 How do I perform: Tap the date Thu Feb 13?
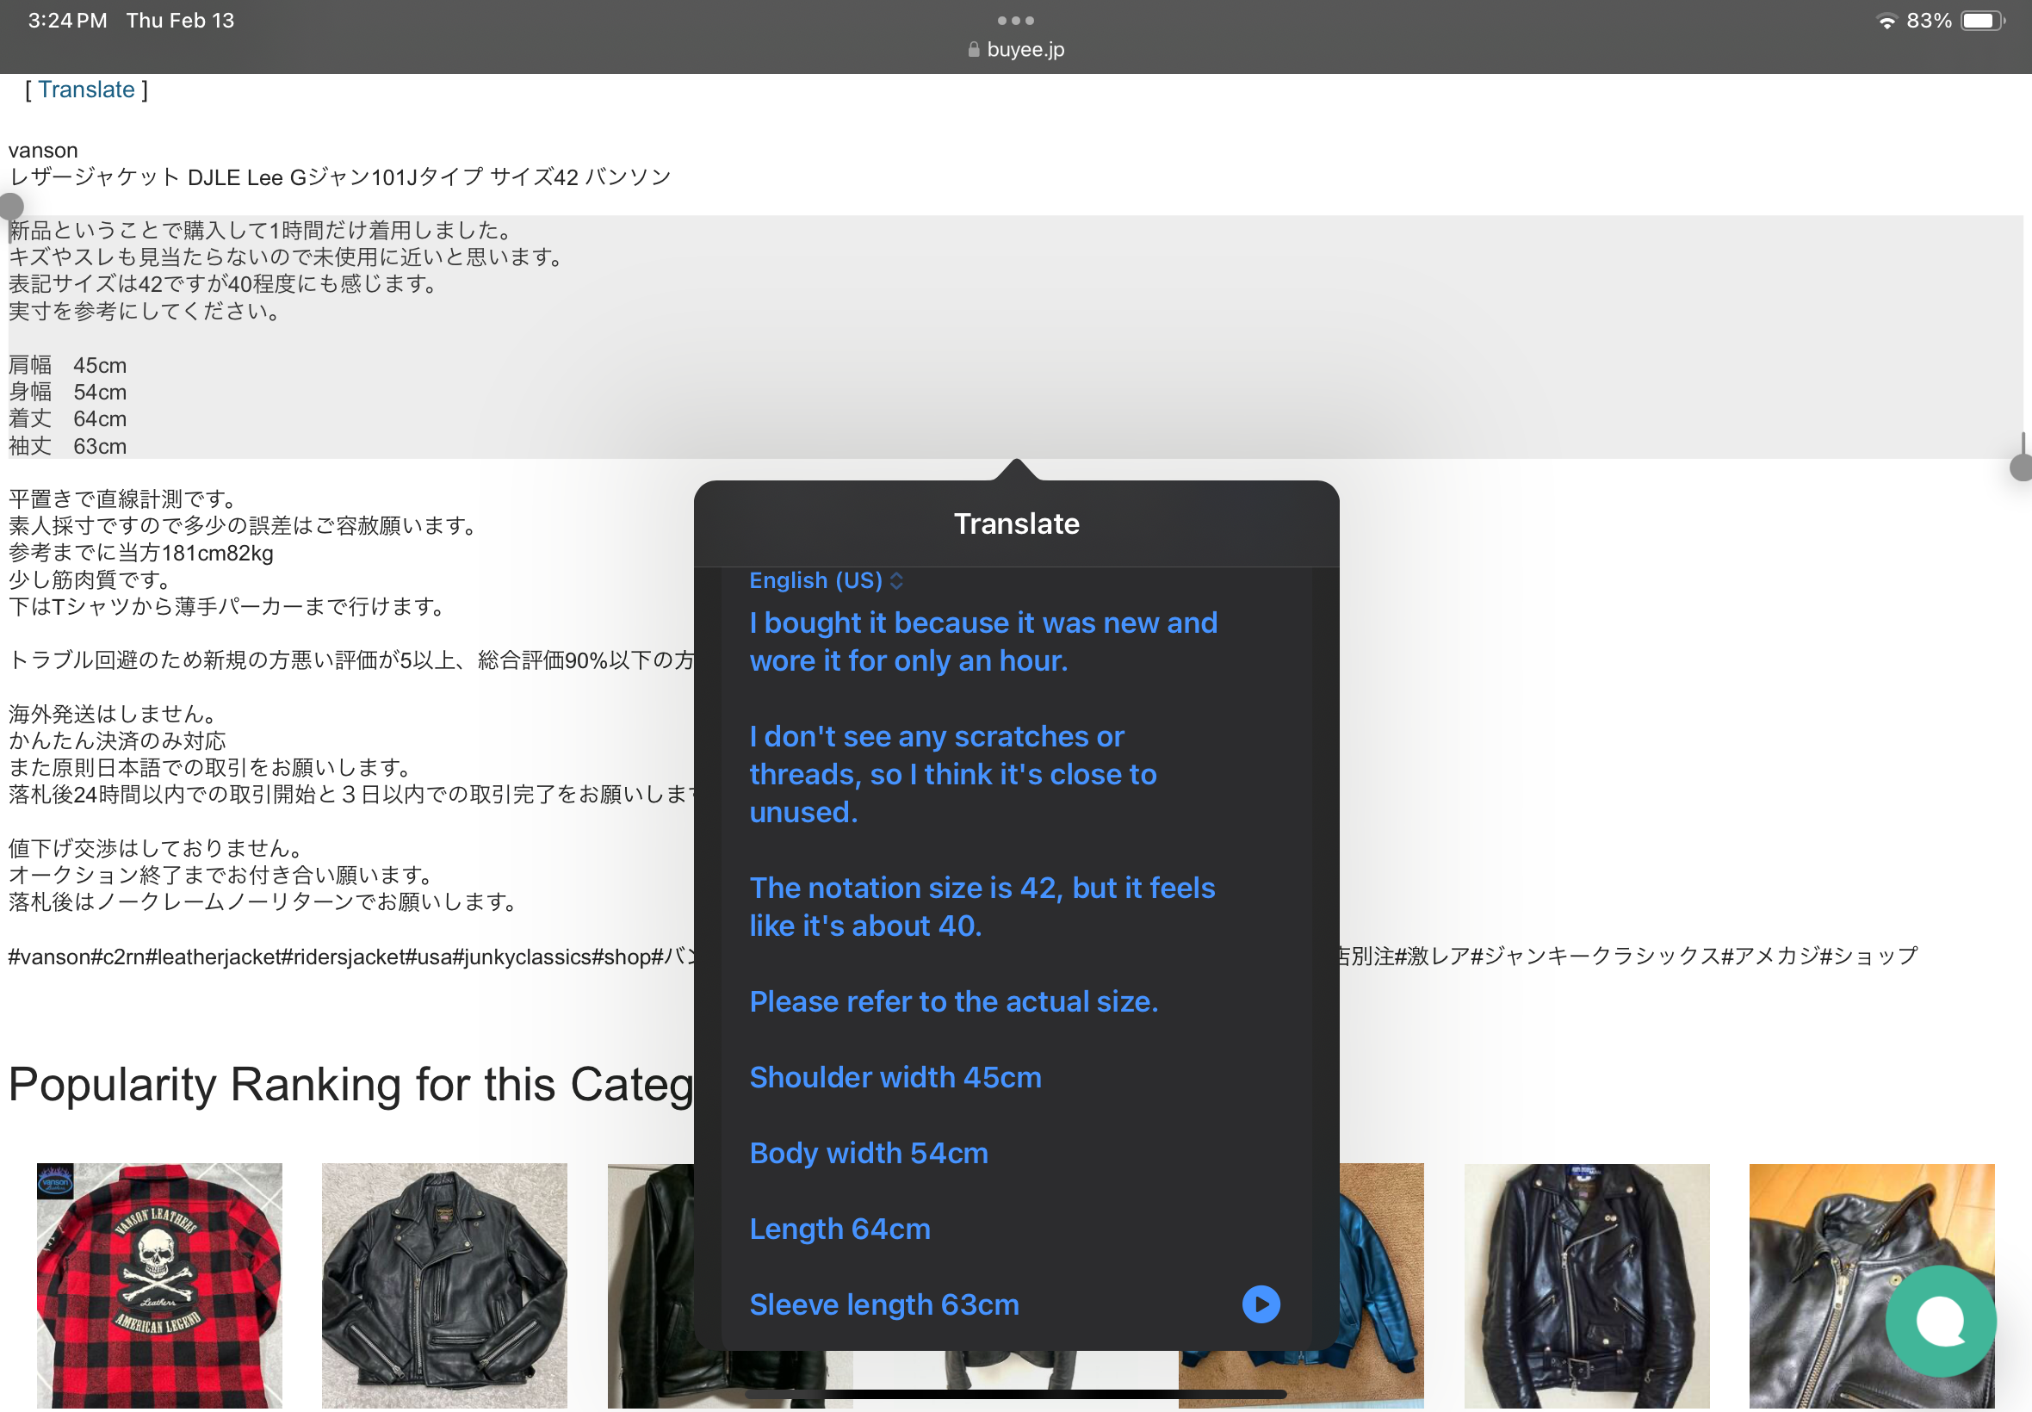coord(180,21)
